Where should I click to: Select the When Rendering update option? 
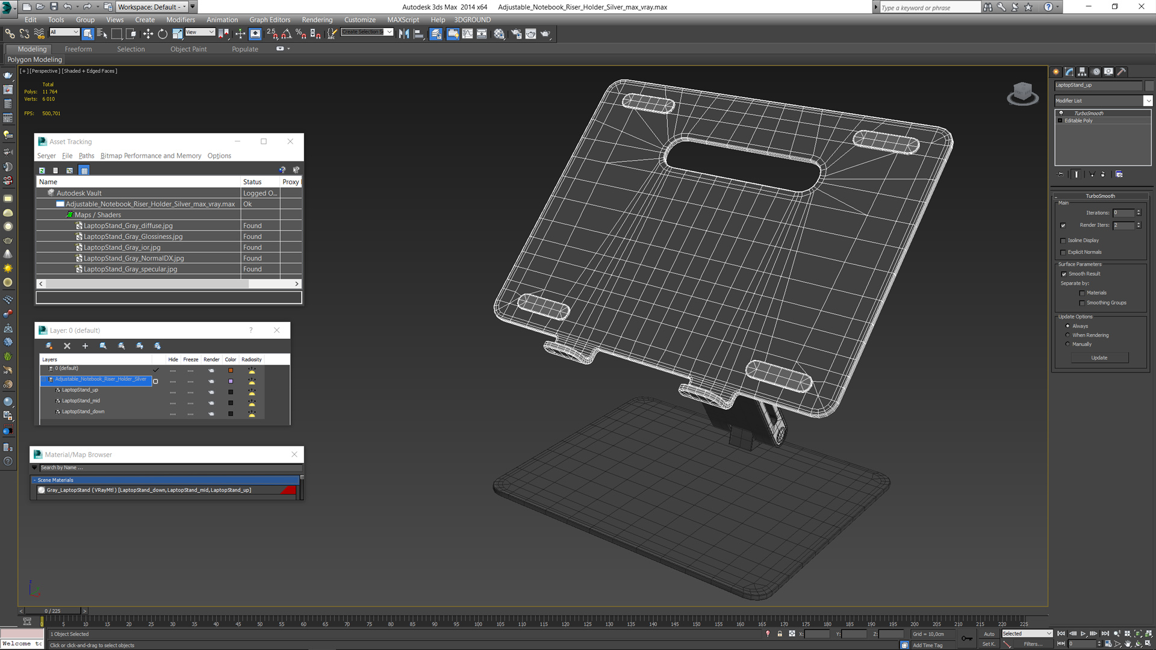[1068, 335]
